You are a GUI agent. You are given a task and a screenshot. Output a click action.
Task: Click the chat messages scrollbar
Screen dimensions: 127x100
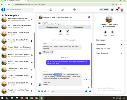point(91,65)
